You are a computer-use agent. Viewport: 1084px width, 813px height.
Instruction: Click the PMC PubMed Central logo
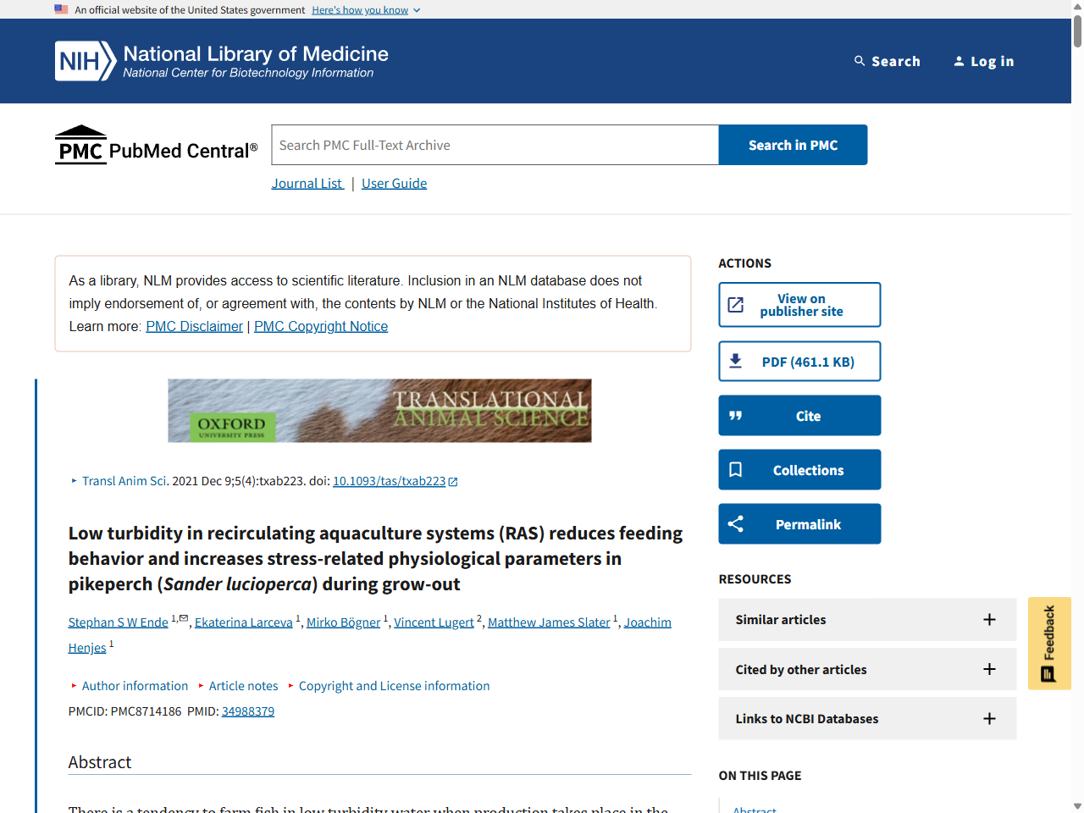tap(156, 144)
